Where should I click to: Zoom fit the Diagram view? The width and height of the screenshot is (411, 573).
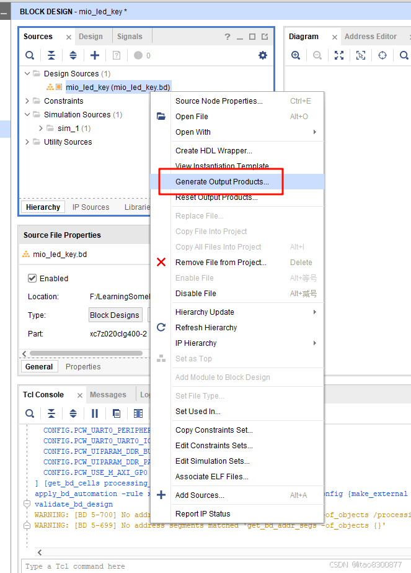pyautogui.click(x=339, y=55)
